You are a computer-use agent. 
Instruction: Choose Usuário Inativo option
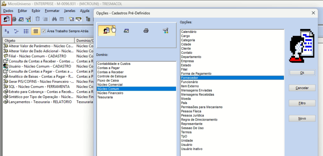pos(232,149)
